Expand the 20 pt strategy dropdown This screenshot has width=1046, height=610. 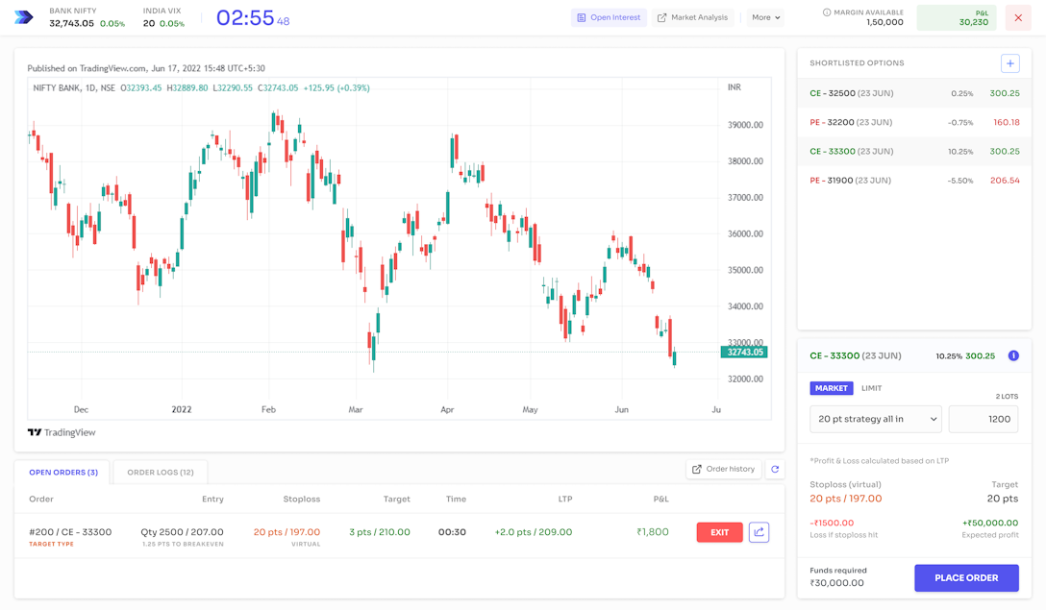point(875,419)
